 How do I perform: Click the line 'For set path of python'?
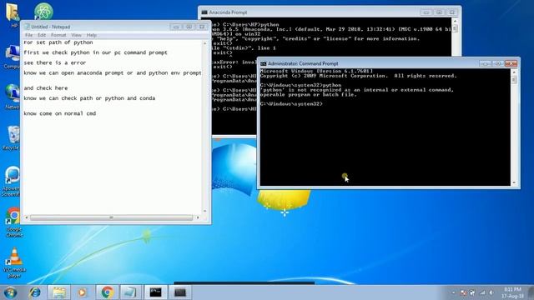point(58,42)
